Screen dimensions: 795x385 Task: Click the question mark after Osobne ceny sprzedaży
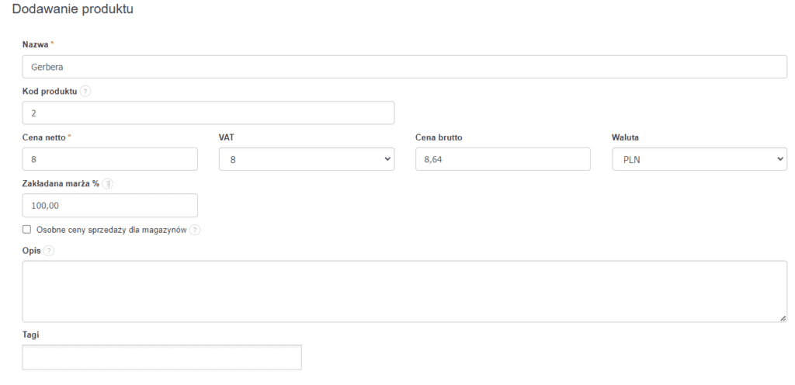click(195, 230)
